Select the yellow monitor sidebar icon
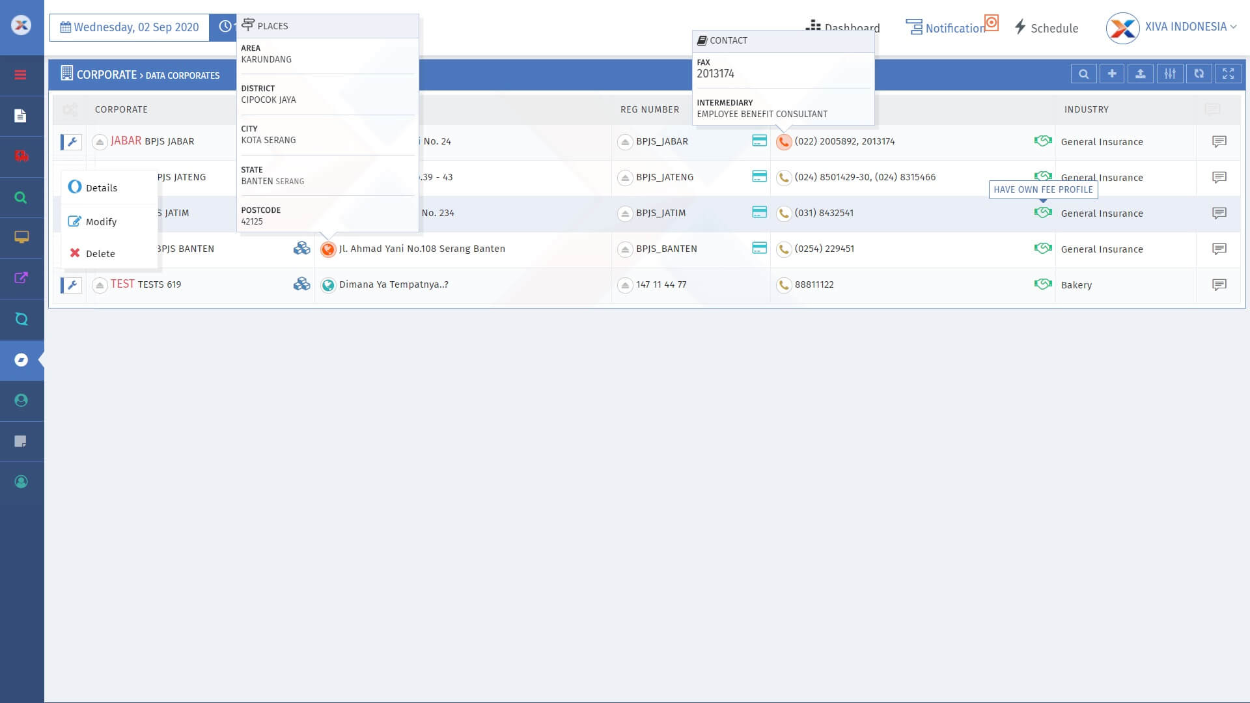This screenshot has height=703, width=1250. (x=21, y=238)
